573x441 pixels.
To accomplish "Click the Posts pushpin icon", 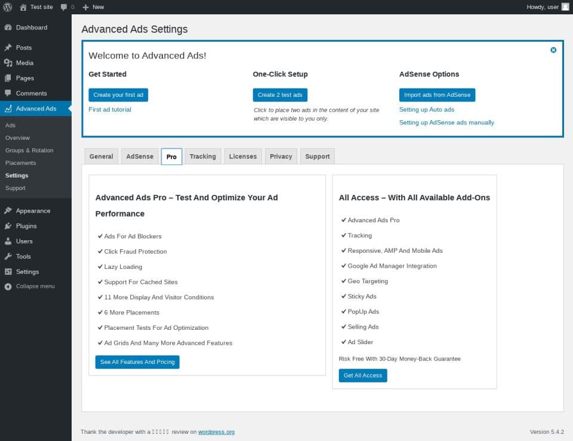I will coord(8,48).
